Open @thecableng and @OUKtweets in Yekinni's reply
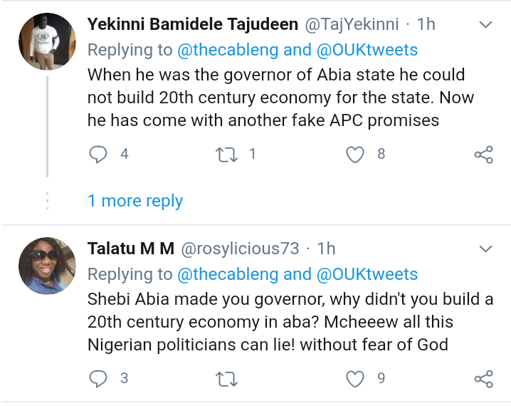511x406 pixels. click(x=297, y=50)
